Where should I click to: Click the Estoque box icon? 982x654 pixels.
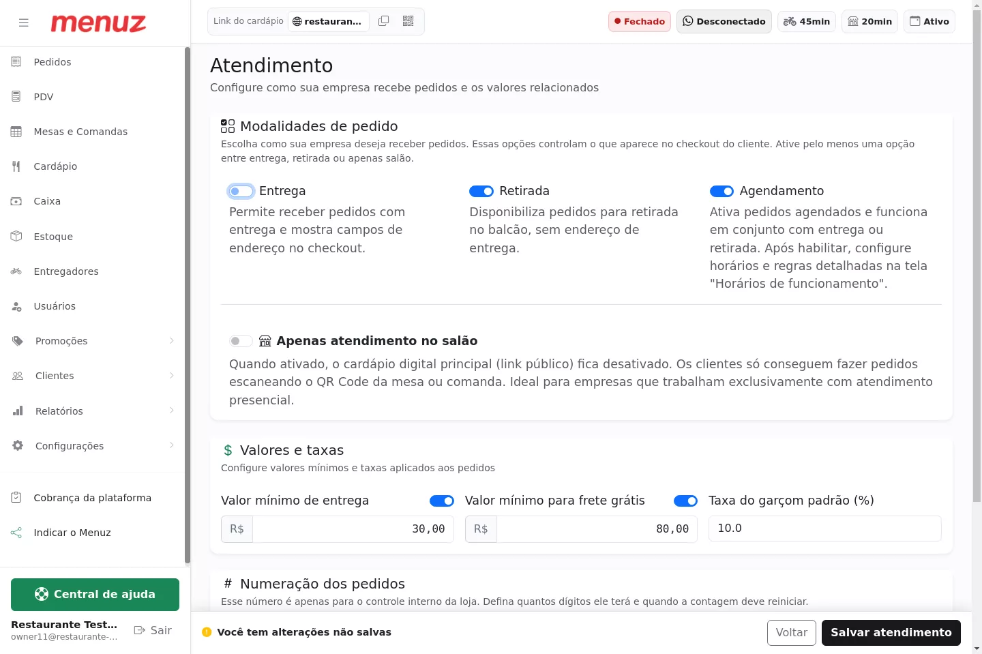(16, 237)
